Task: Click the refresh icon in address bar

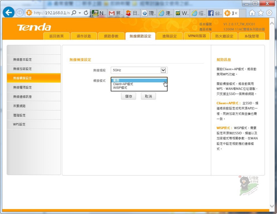Action: 86,13
